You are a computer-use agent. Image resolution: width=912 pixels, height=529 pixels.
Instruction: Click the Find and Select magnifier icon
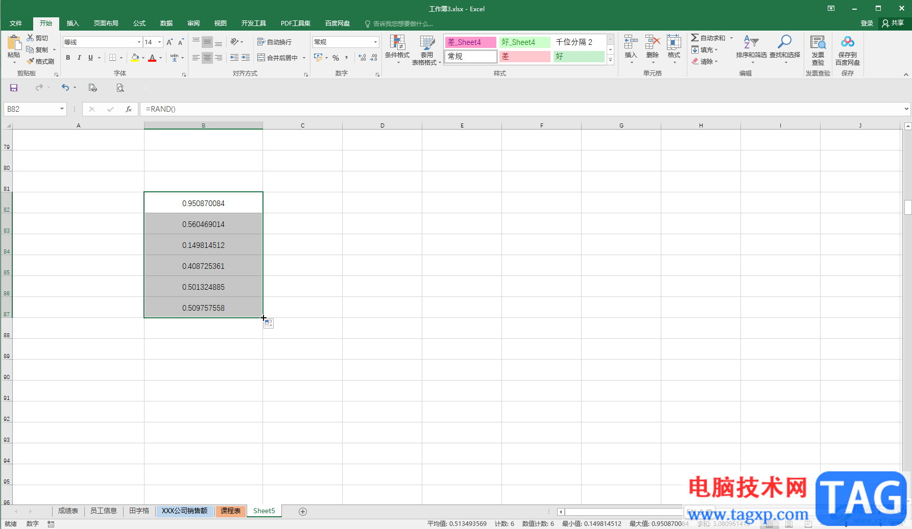(x=785, y=42)
